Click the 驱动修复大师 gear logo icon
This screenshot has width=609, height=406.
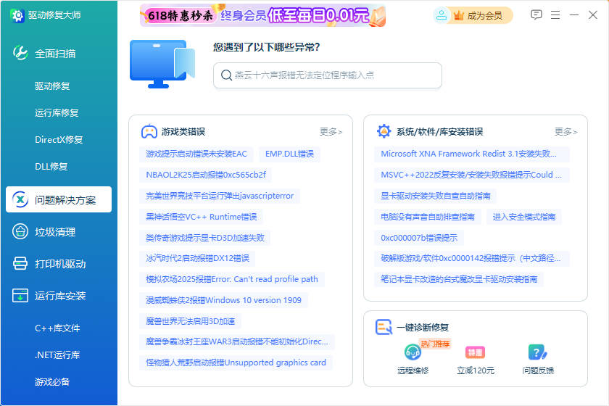17,15
